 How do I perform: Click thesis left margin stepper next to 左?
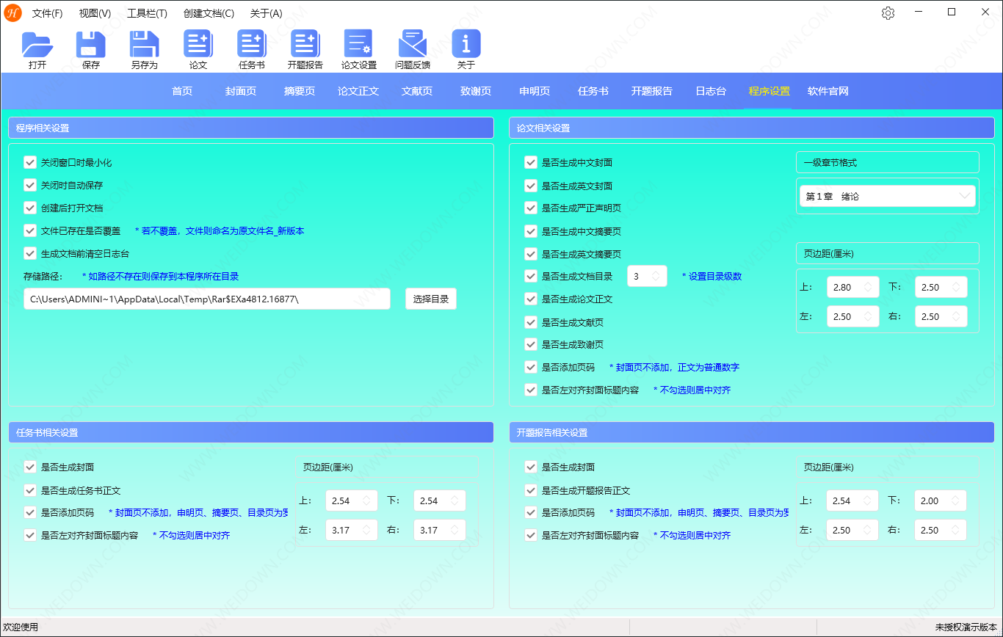852,316
